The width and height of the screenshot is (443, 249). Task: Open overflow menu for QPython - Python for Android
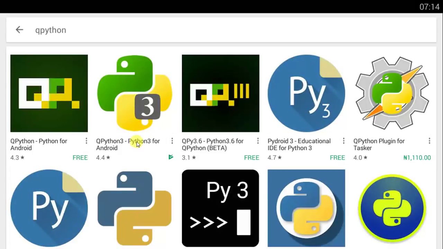click(86, 141)
